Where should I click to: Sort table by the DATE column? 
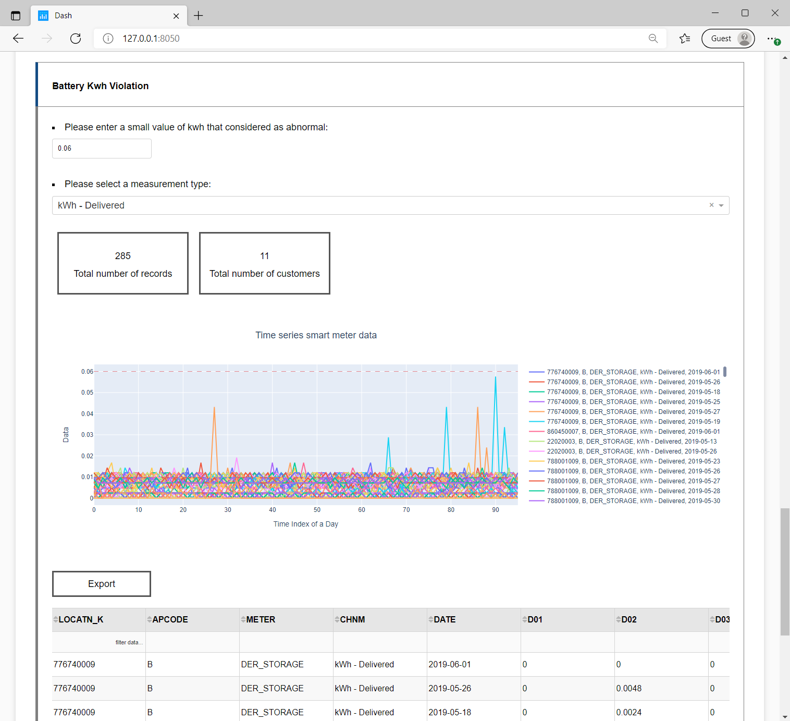pos(431,619)
